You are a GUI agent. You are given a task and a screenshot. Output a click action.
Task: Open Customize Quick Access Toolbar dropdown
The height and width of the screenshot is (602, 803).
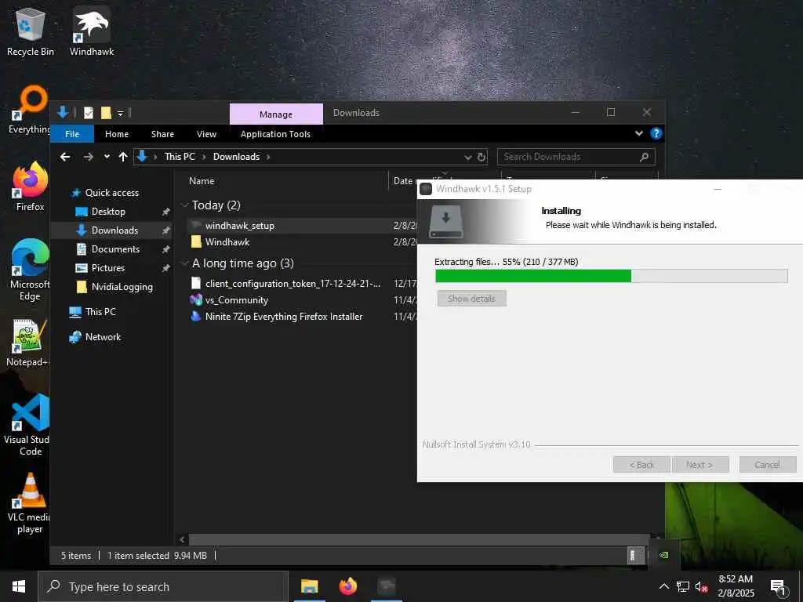(120, 113)
